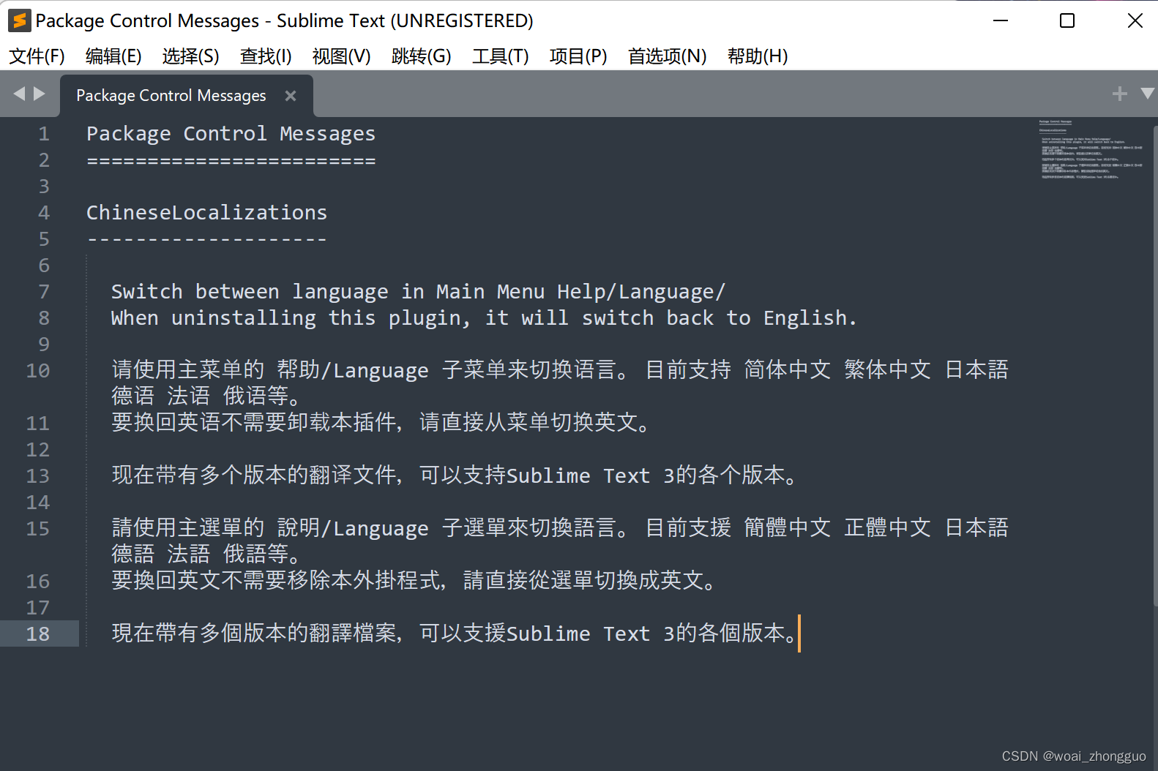Minimize the Sublime Text window

coord(1001,20)
